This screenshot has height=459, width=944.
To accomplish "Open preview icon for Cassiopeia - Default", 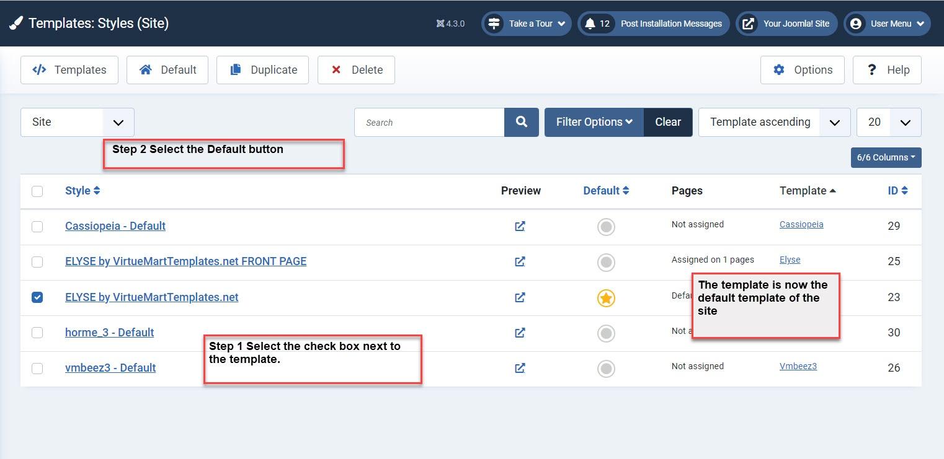I will click(520, 226).
